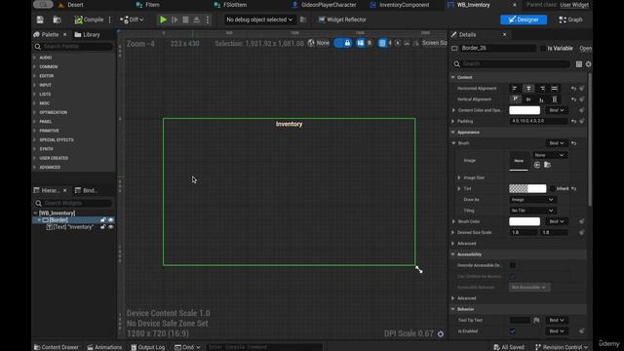Click the find debug object icon
624x351 pixels.
(x=303, y=19)
